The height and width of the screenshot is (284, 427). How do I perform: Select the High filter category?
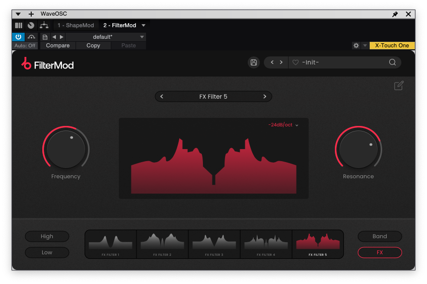click(x=47, y=236)
